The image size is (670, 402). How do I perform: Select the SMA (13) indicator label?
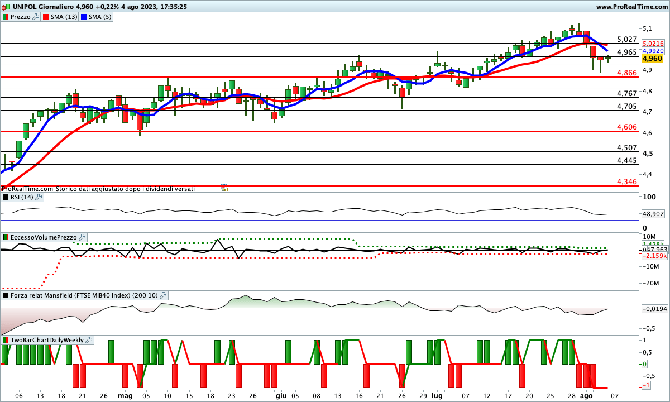pyautogui.click(x=64, y=17)
